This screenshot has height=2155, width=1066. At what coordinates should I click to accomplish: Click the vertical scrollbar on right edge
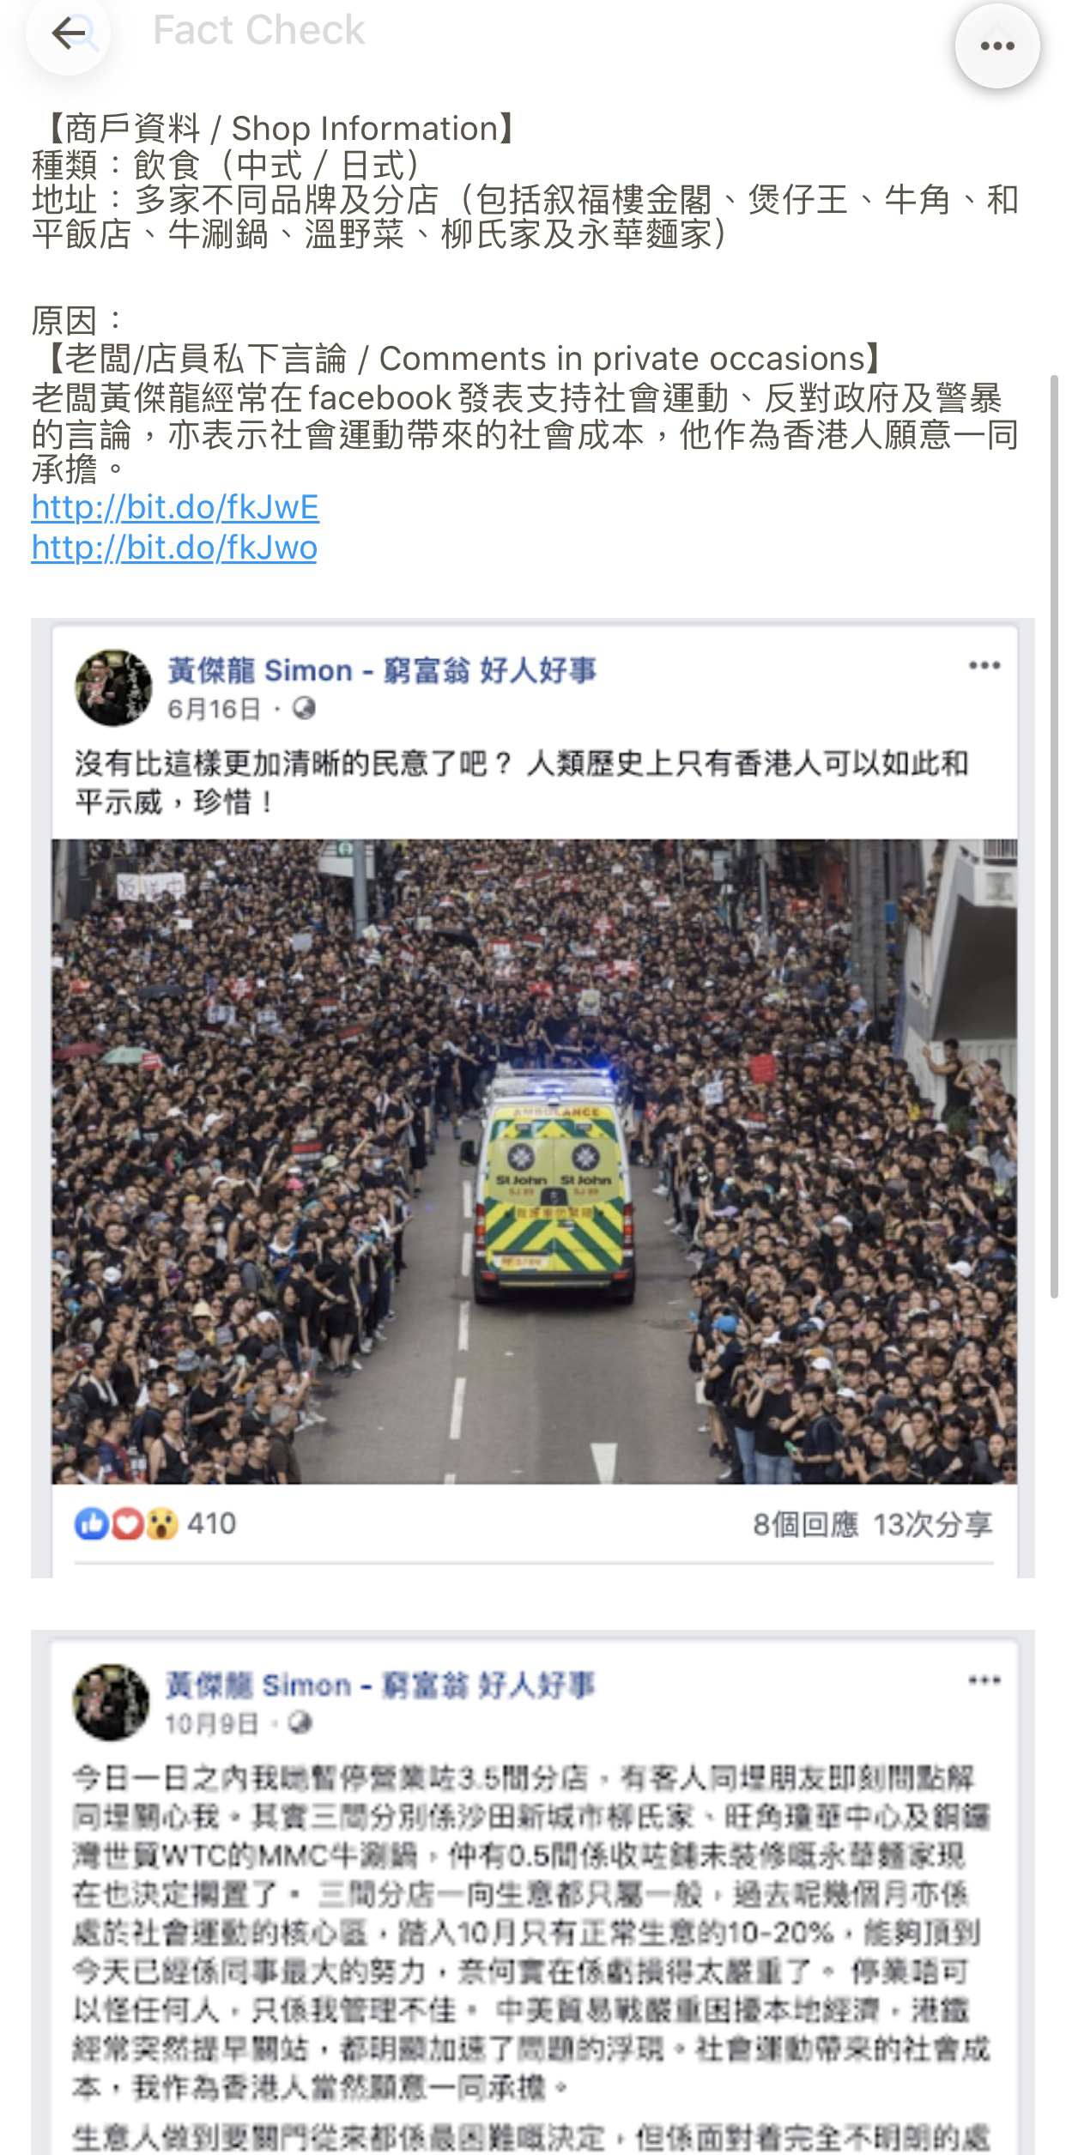(1055, 837)
